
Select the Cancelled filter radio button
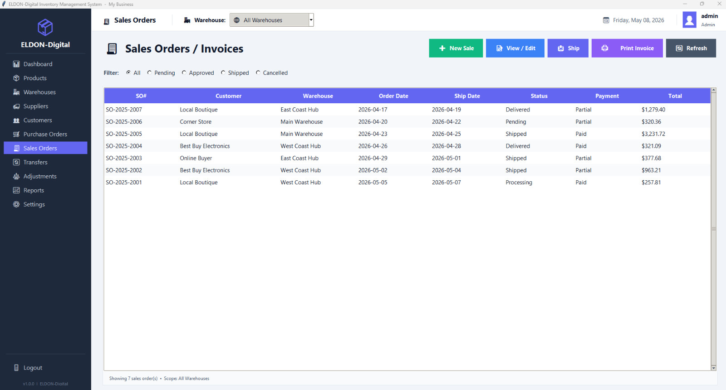point(258,72)
